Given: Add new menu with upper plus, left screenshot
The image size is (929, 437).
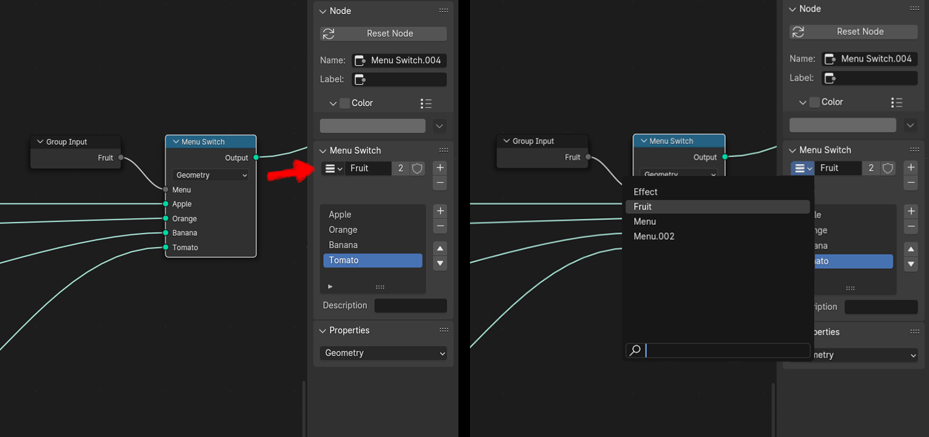Looking at the screenshot, I should point(440,168).
